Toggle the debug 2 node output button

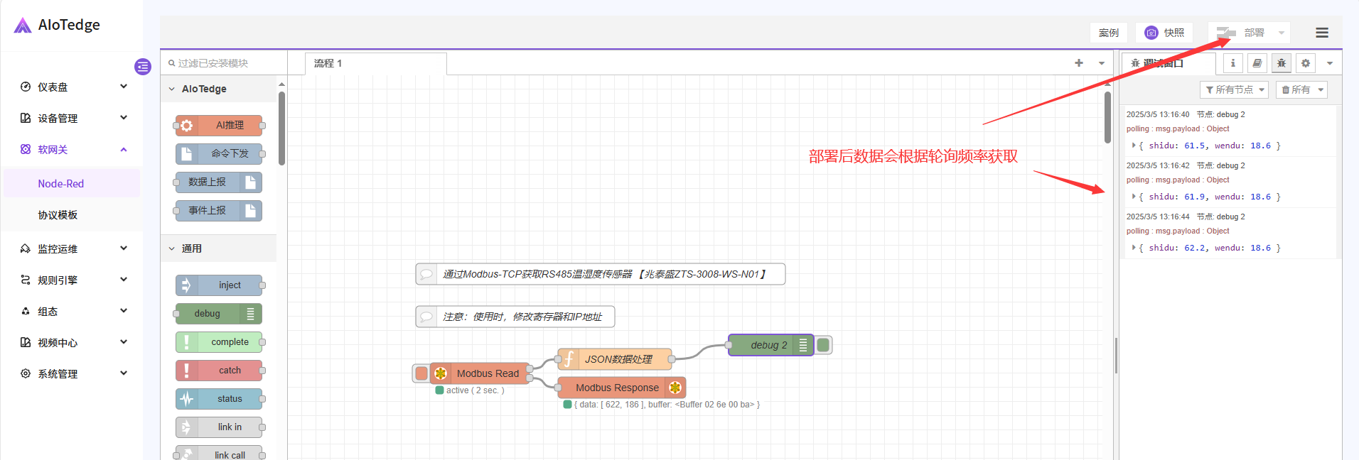[x=823, y=345]
